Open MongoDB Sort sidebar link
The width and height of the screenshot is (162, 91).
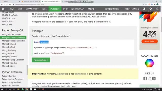pyautogui.click(x=8, y=53)
